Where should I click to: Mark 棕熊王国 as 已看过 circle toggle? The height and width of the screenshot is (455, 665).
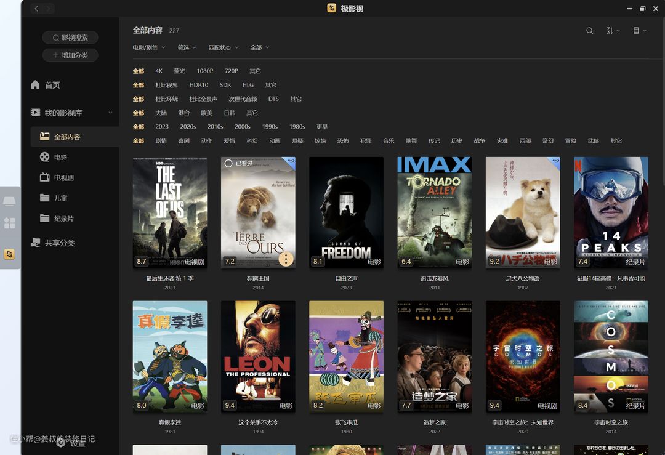pos(228,163)
